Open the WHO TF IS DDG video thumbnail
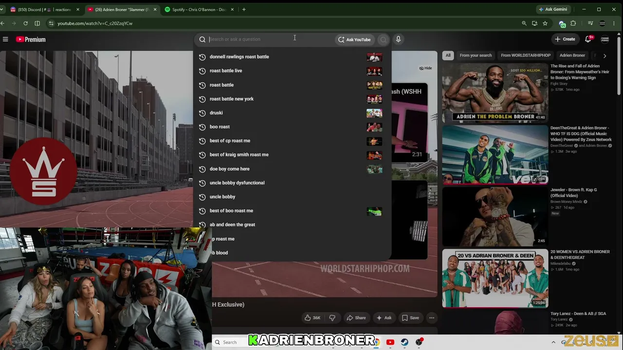The height and width of the screenshot is (350, 623). point(495,155)
